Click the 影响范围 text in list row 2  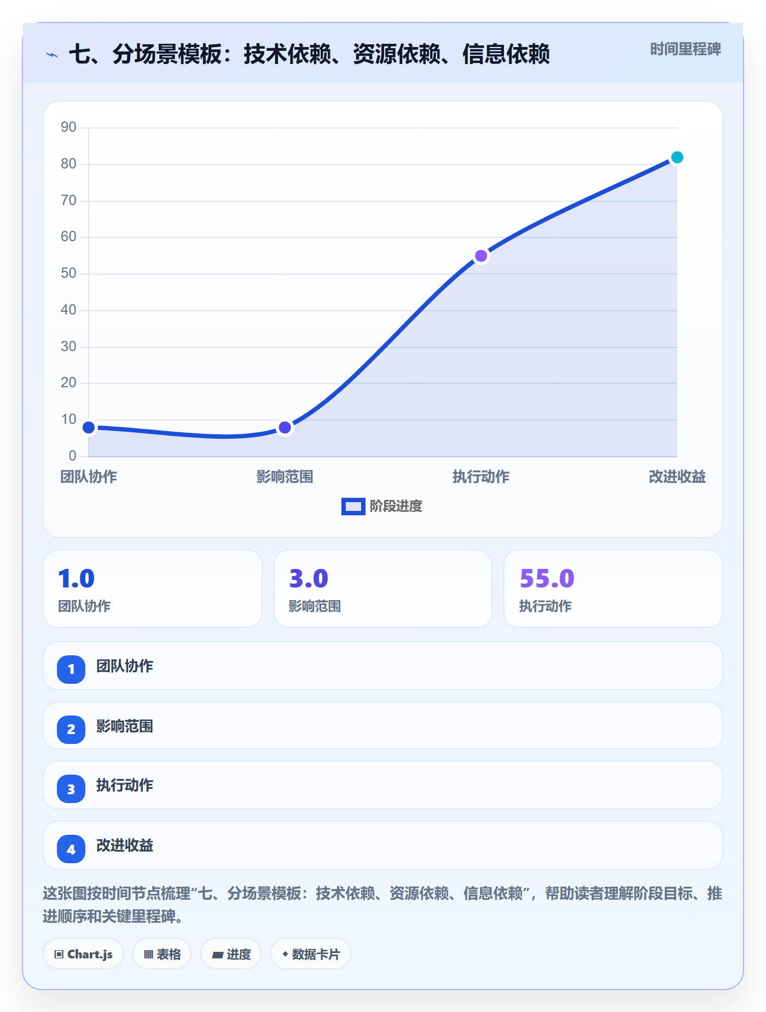click(x=125, y=726)
